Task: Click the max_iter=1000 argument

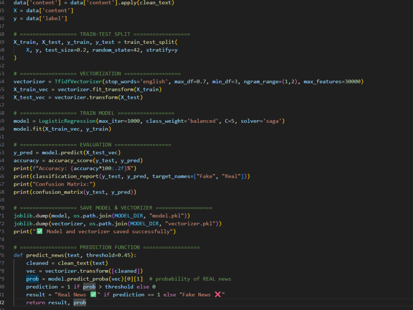Action: [119, 121]
